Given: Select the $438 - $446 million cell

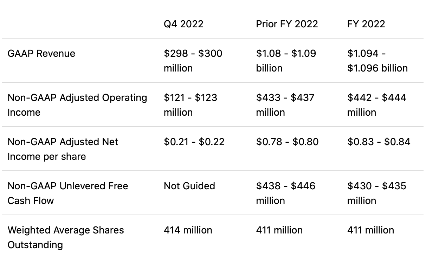Looking at the screenshot, I should coord(285,193).
